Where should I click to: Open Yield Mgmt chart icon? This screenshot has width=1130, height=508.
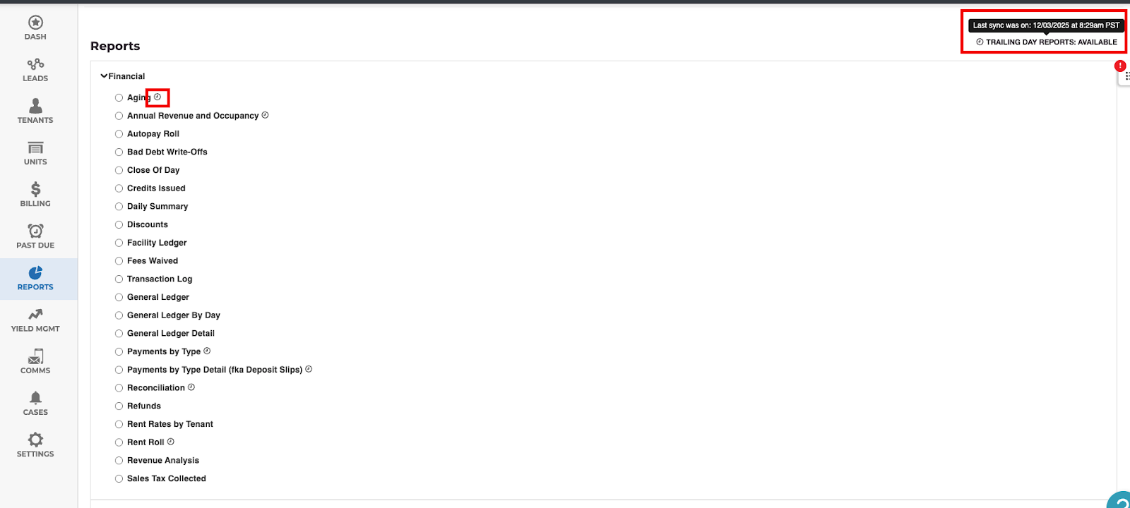(35, 315)
